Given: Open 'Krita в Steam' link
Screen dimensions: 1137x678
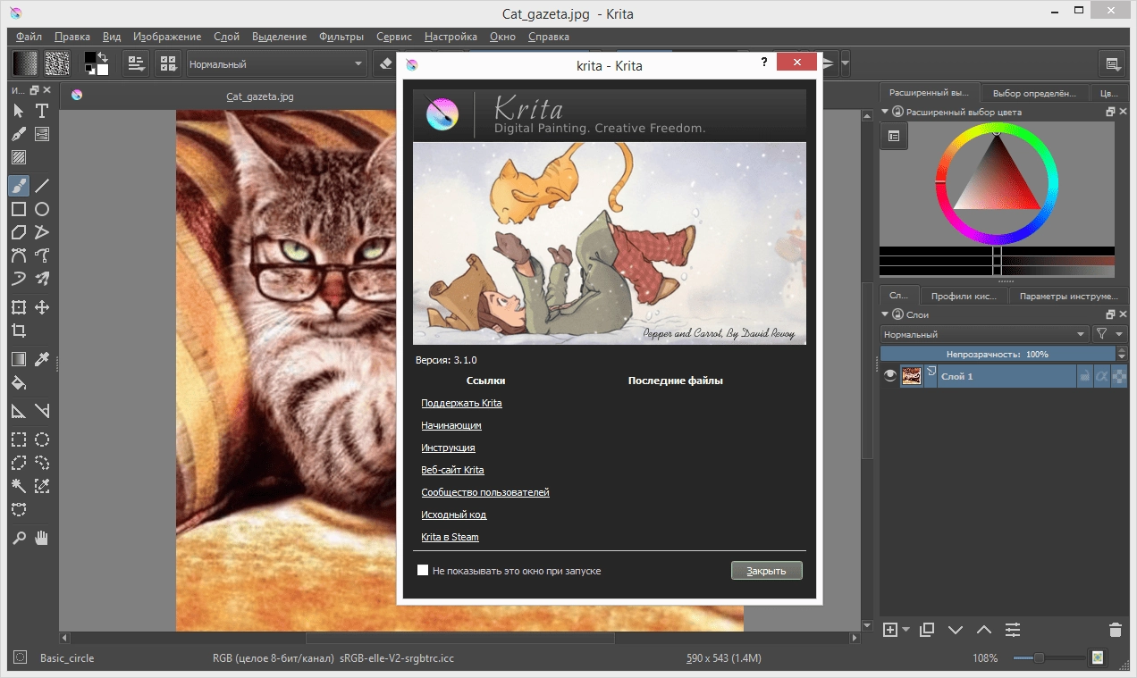Looking at the screenshot, I should [x=450, y=537].
